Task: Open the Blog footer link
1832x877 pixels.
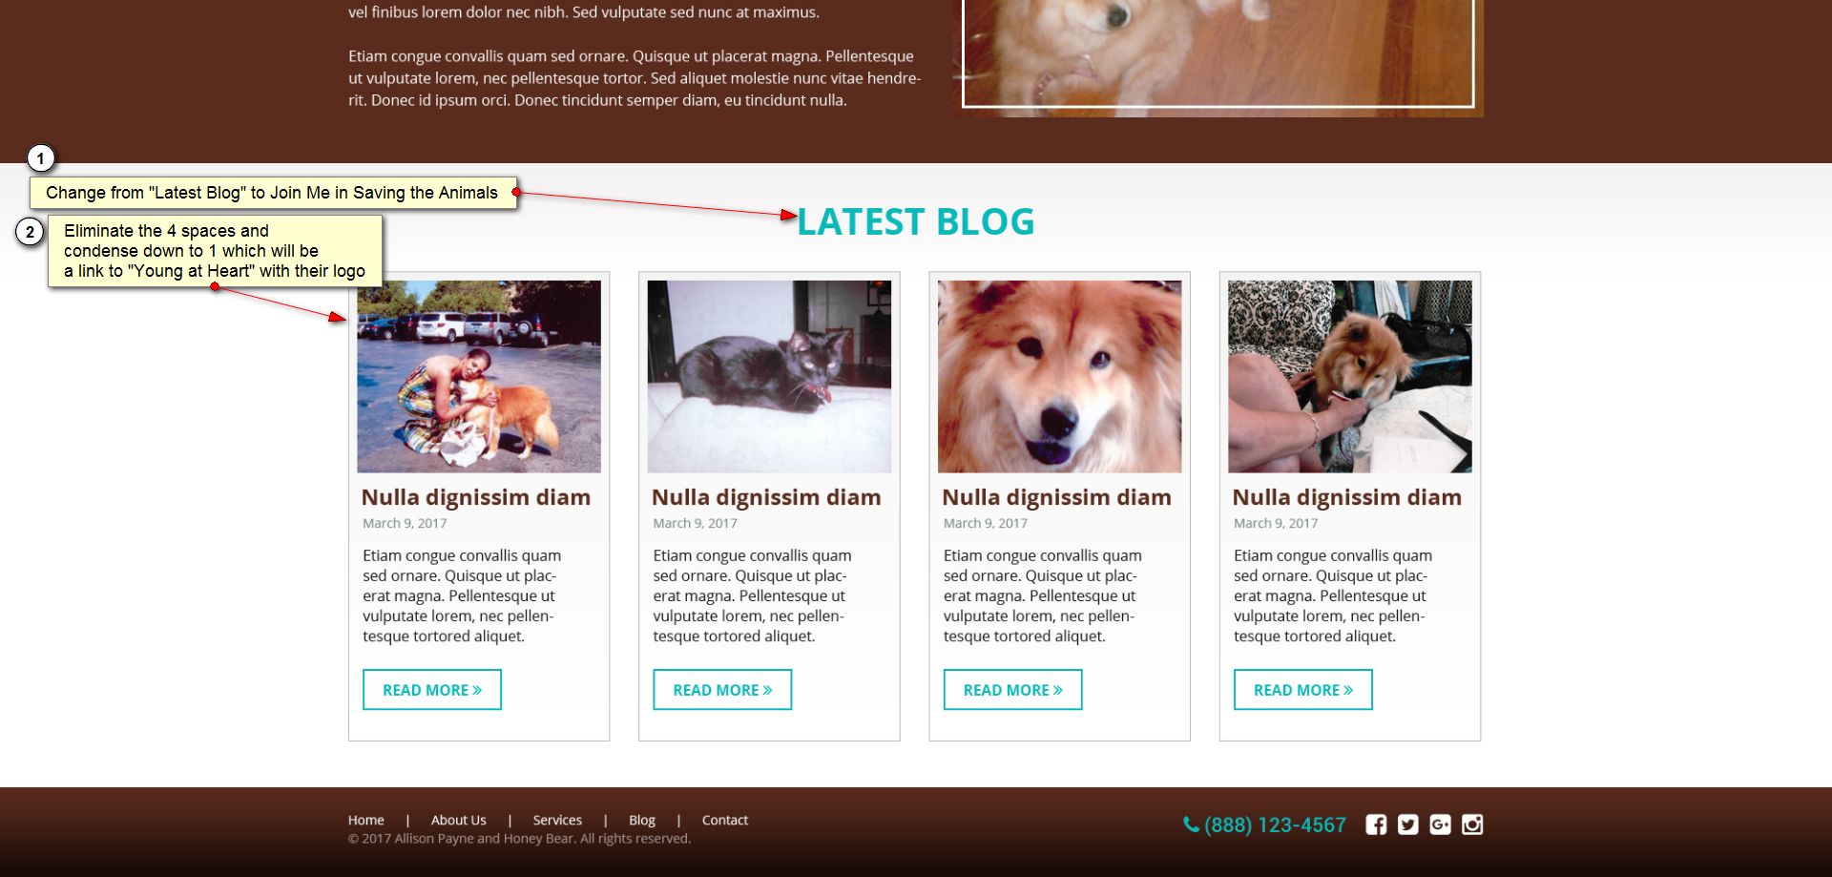Action: coord(642,820)
